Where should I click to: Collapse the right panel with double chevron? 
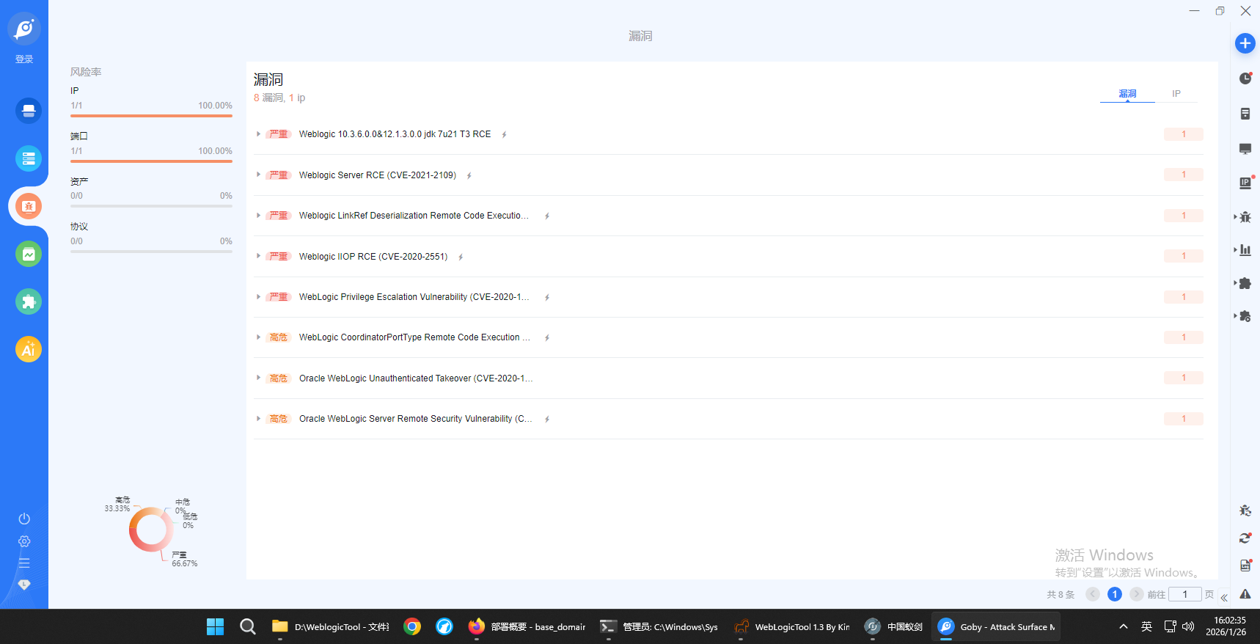tap(1224, 597)
